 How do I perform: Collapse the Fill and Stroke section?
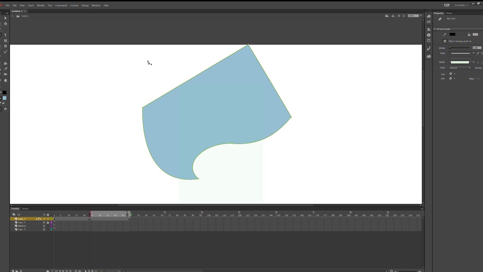coord(435,29)
